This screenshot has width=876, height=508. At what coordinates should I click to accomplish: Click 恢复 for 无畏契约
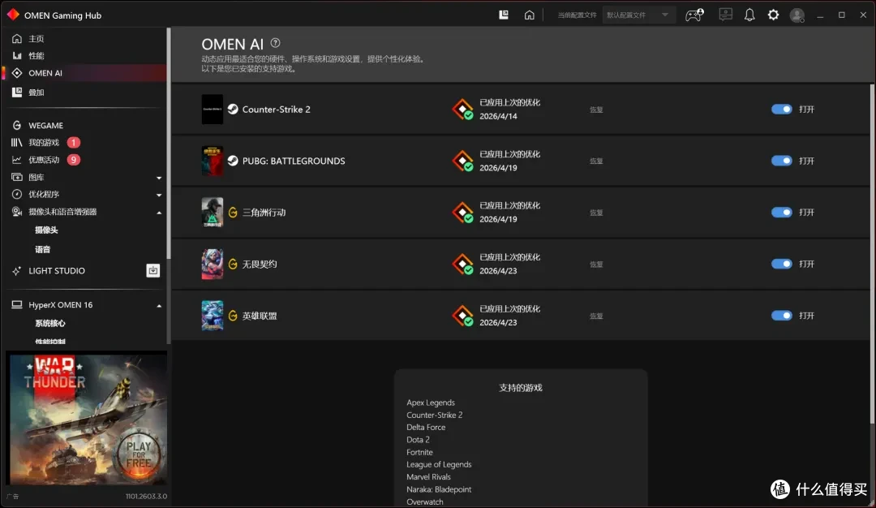[596, 265]
